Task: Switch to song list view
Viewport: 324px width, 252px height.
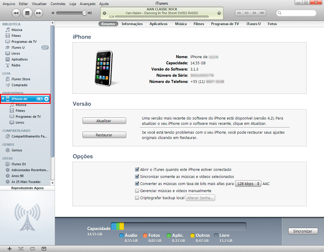Action: point(239,13)
